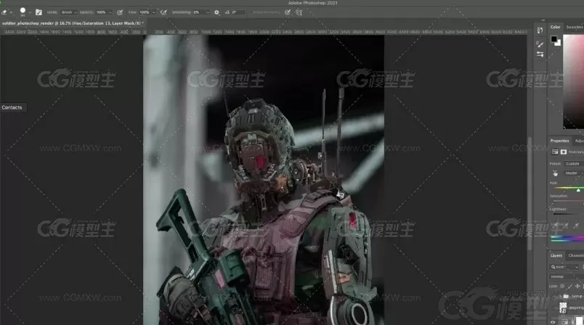Switch to the Adjustments tab
Viewport: 584px width, 325px height.
pyautogui.click(x=579, y=141)
